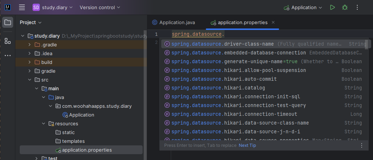Select the spring.datasource.hikari.auto-commit suggestion
The image size is (373, 160).
tap(224, 79)
